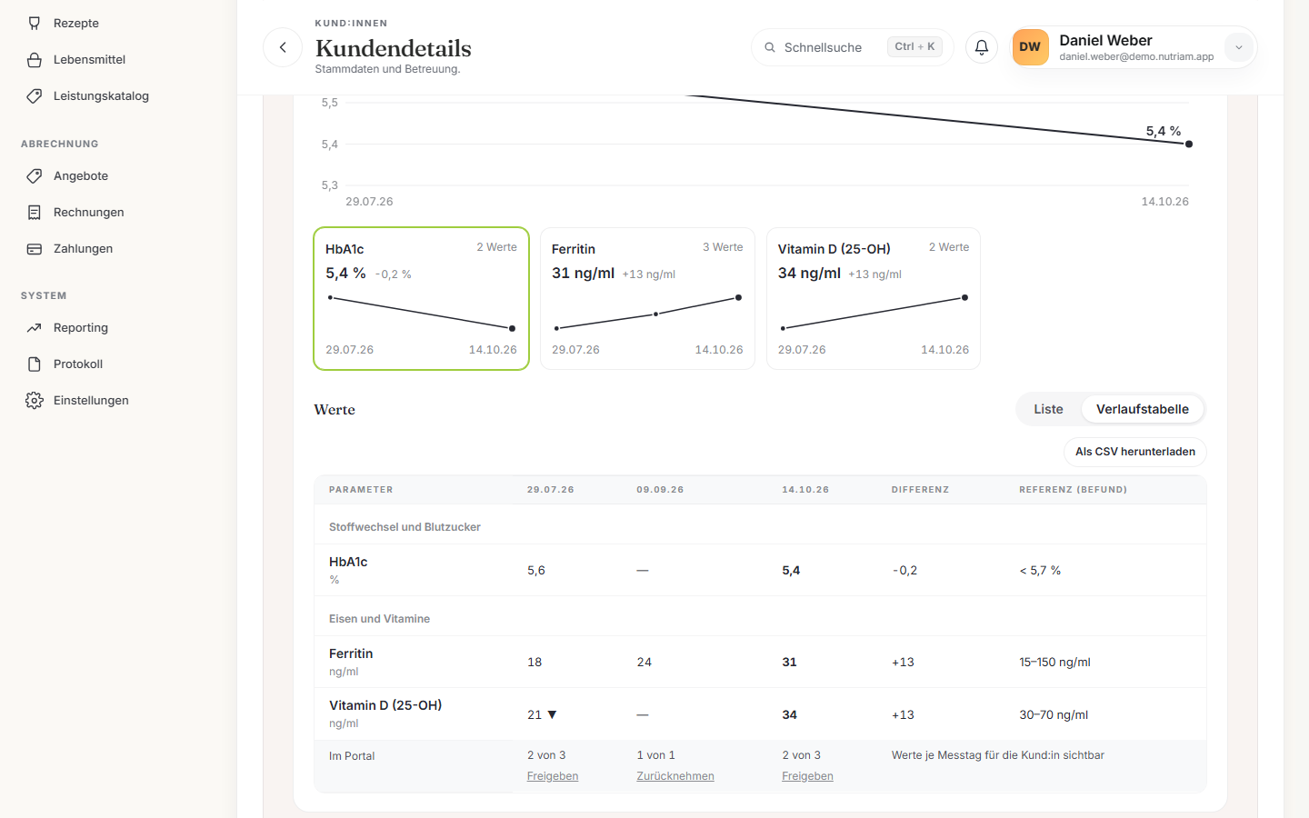1309x818 pixels.
Task: Click the 5,4 % data point on the chart
Action: tap(1189, 144)
